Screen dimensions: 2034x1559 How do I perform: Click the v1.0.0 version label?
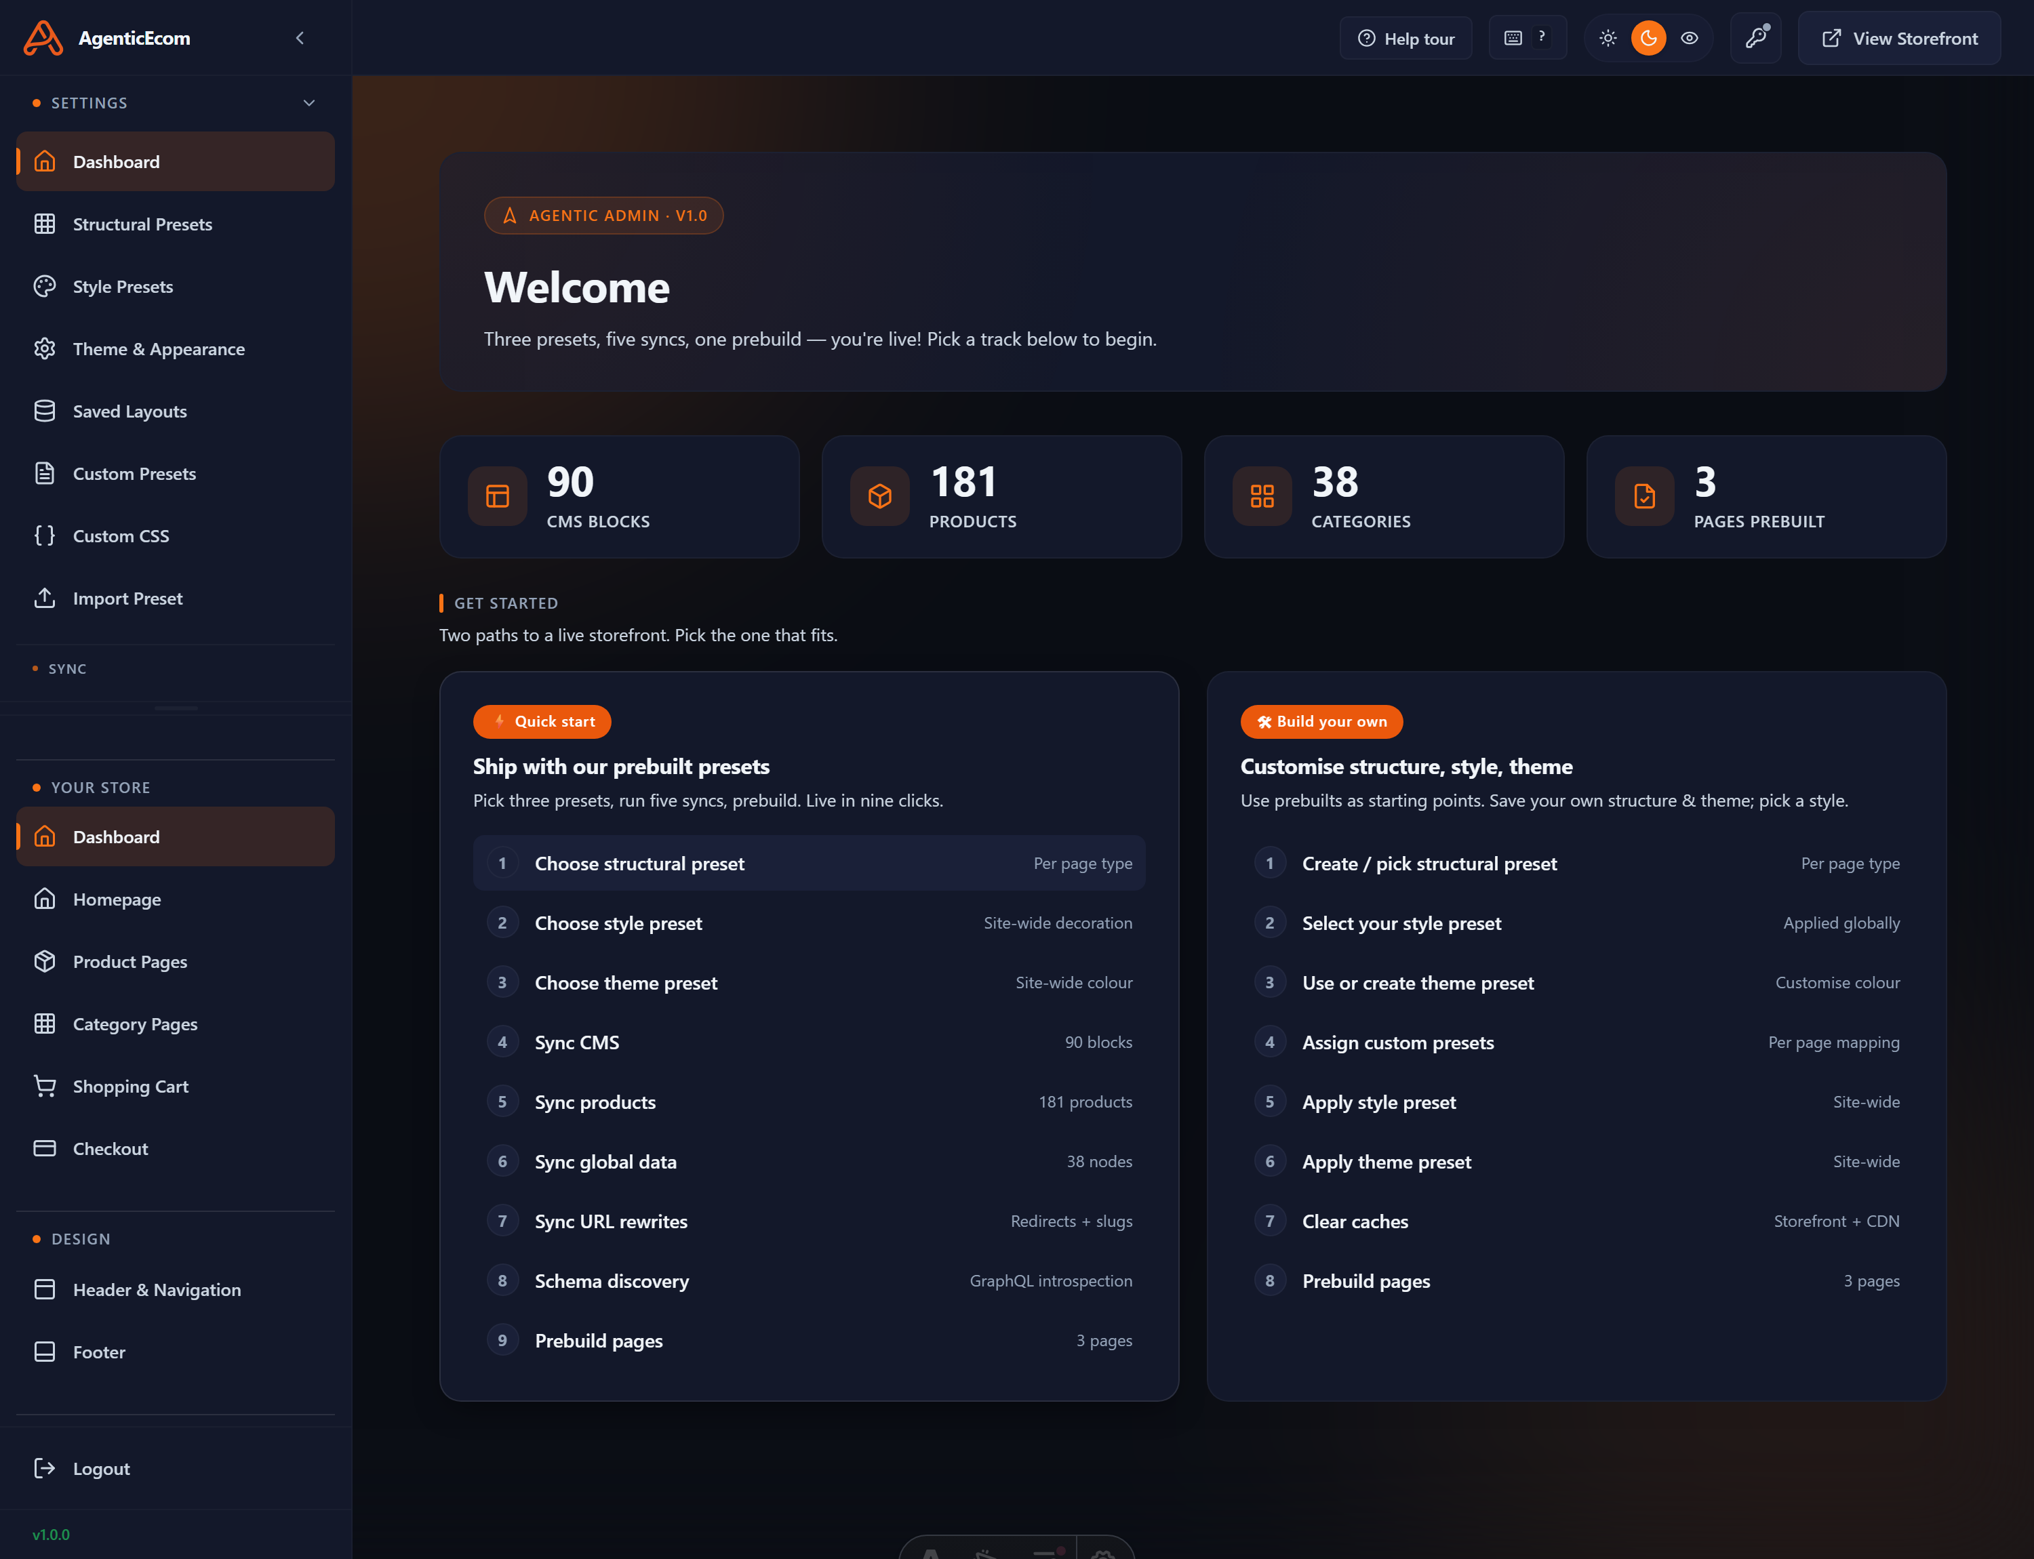pyautogui.click(x=51, y=1534)
